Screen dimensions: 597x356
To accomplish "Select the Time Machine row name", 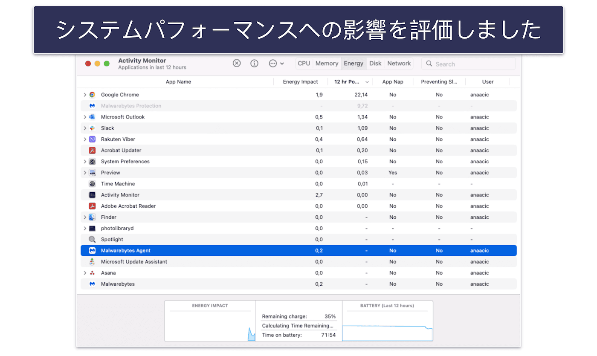I will coord(118,184).
